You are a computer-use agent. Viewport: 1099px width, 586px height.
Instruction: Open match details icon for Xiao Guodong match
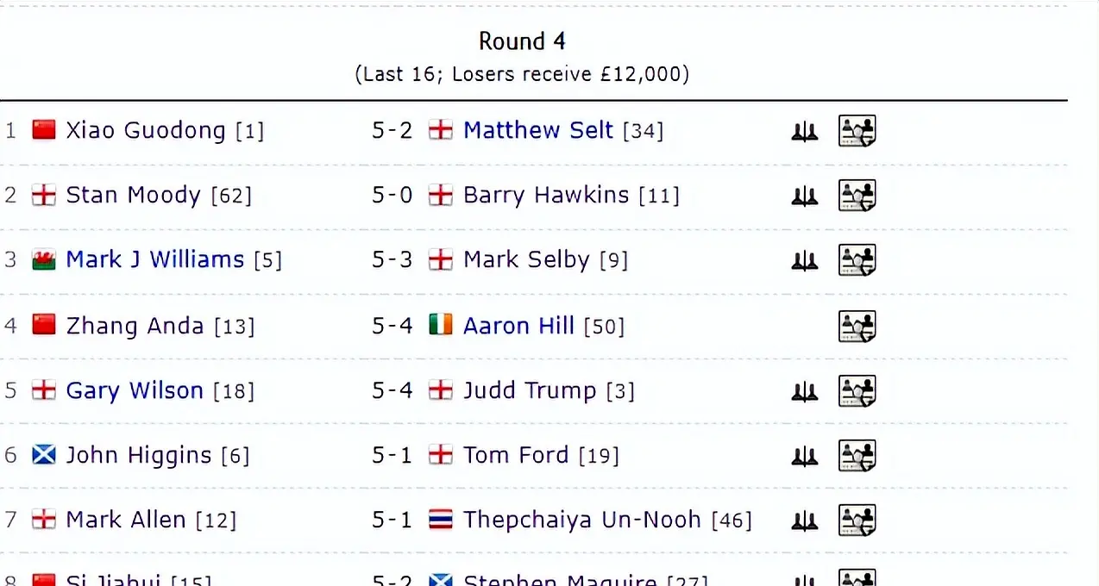[857, 131]
